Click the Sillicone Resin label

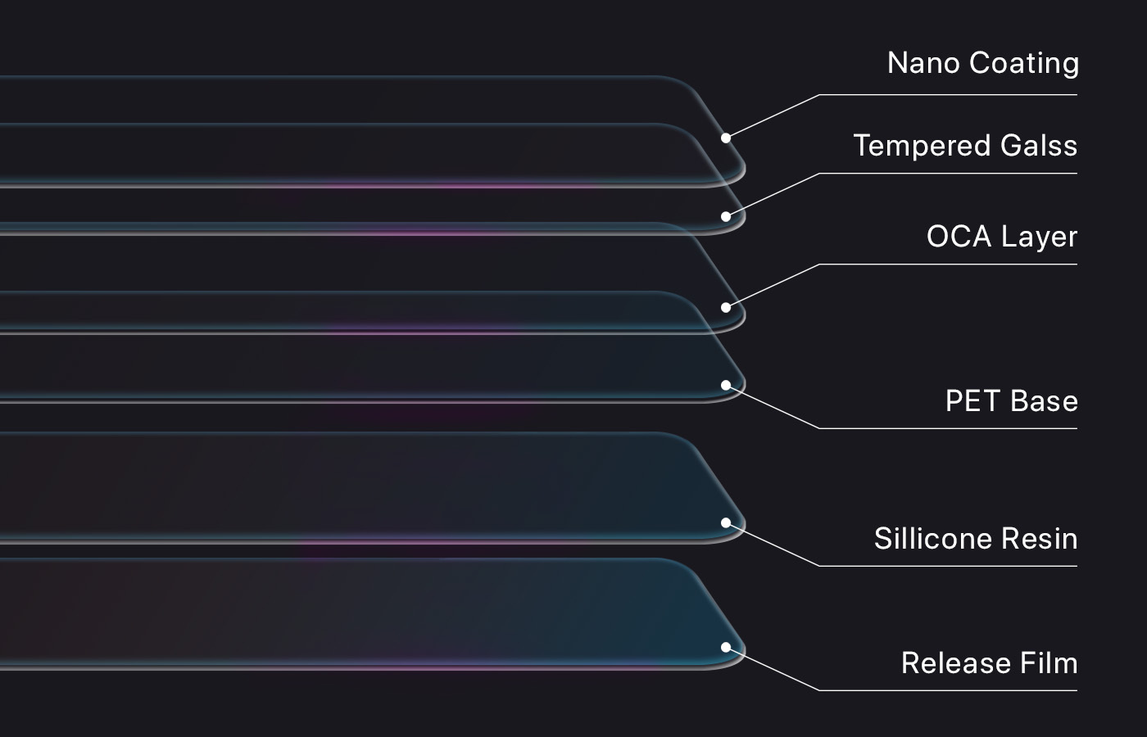coord(976,538)
